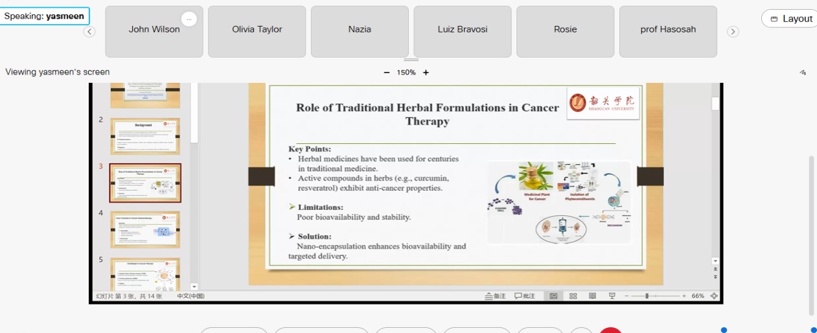
Task: Switch to Reading view icon
Action: pos(592,296)
